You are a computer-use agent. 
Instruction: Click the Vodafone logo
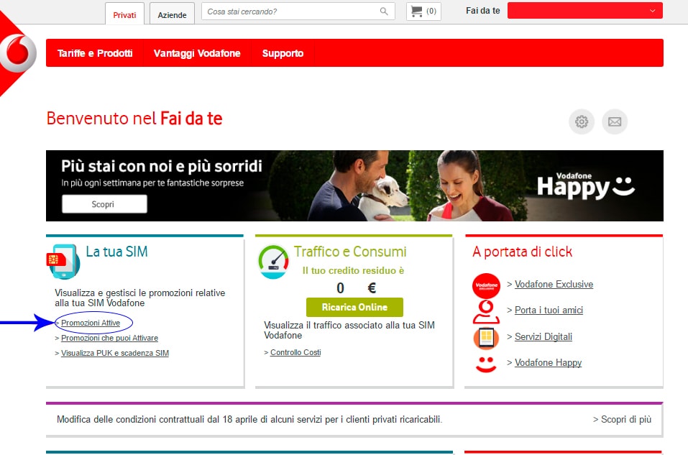(x=18, y=53)
